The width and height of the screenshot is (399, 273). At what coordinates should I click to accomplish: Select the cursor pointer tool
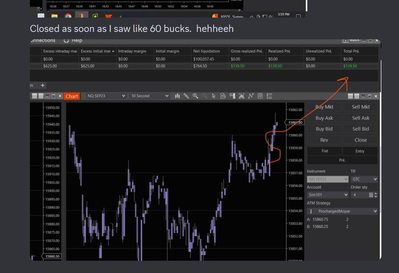point(214,96)
